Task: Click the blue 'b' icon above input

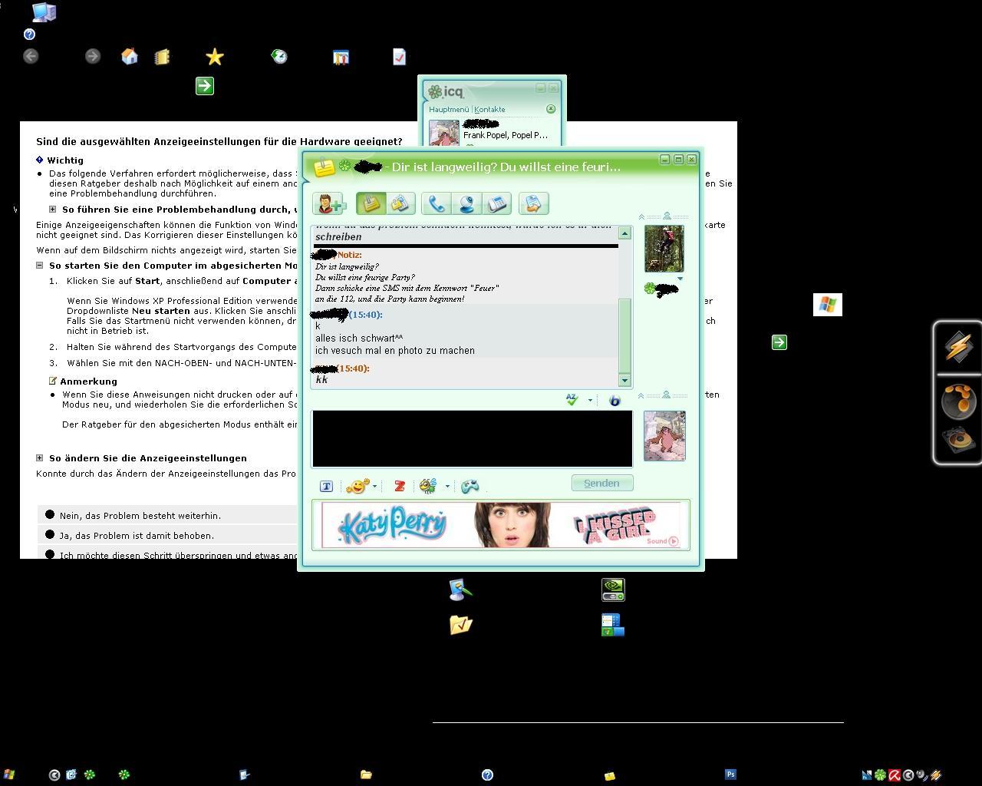Action: click(x=615, y=401)
